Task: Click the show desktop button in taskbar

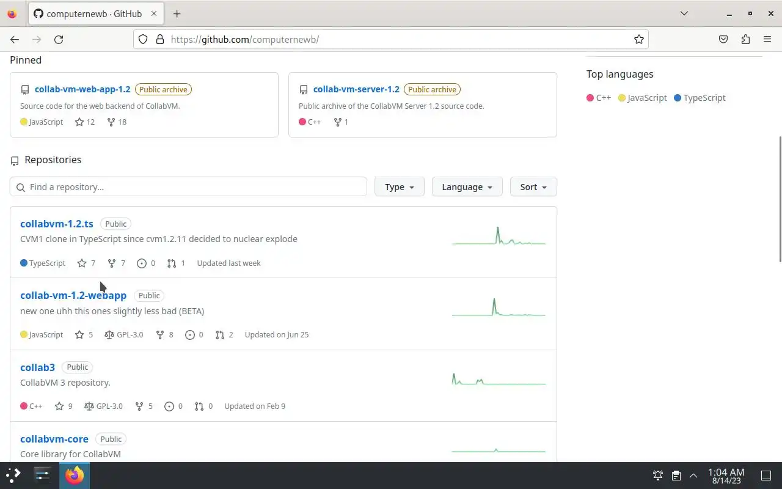Action: pyautogui.click(x=766, y=476)
